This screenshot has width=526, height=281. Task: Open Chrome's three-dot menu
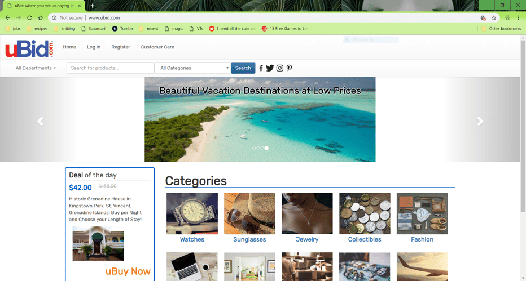point(518,17)
